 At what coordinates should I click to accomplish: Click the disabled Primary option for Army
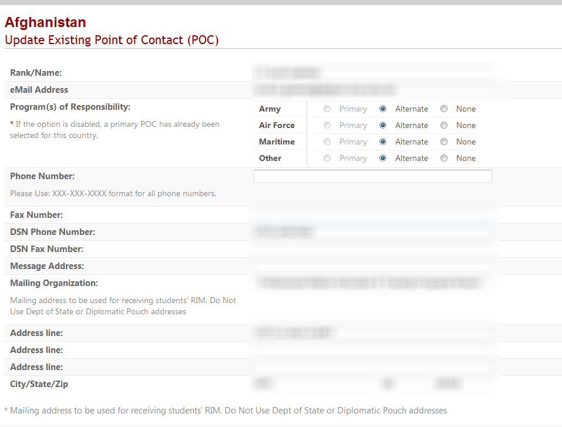327,109
